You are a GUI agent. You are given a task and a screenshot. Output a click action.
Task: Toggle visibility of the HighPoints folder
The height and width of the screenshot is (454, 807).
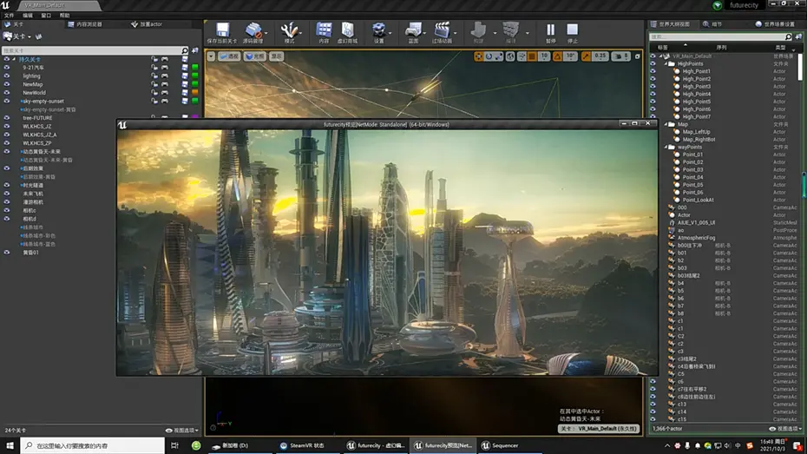coord(653,64)
